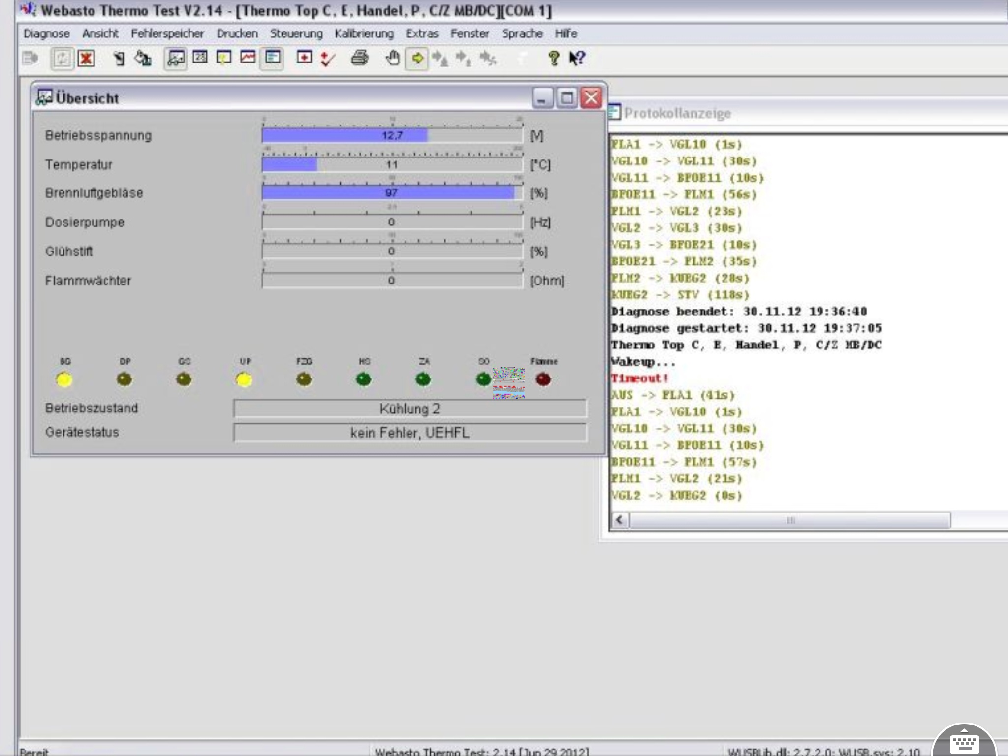This screenshot has height=756, width=1008.
Task: Click the hand stop toolbar icon
Action: 392,58
